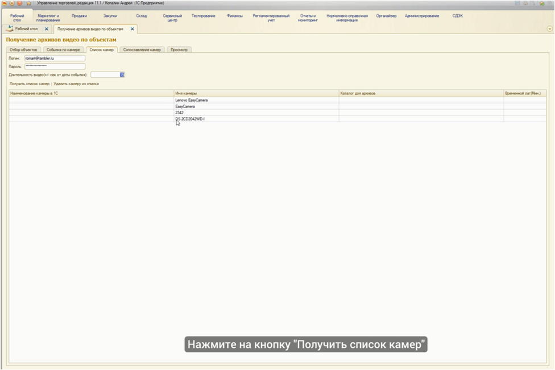Open the Отчеты и мониторинг section
The width and height of the screenshot is (555, 370).
click(x=308, y=18)
